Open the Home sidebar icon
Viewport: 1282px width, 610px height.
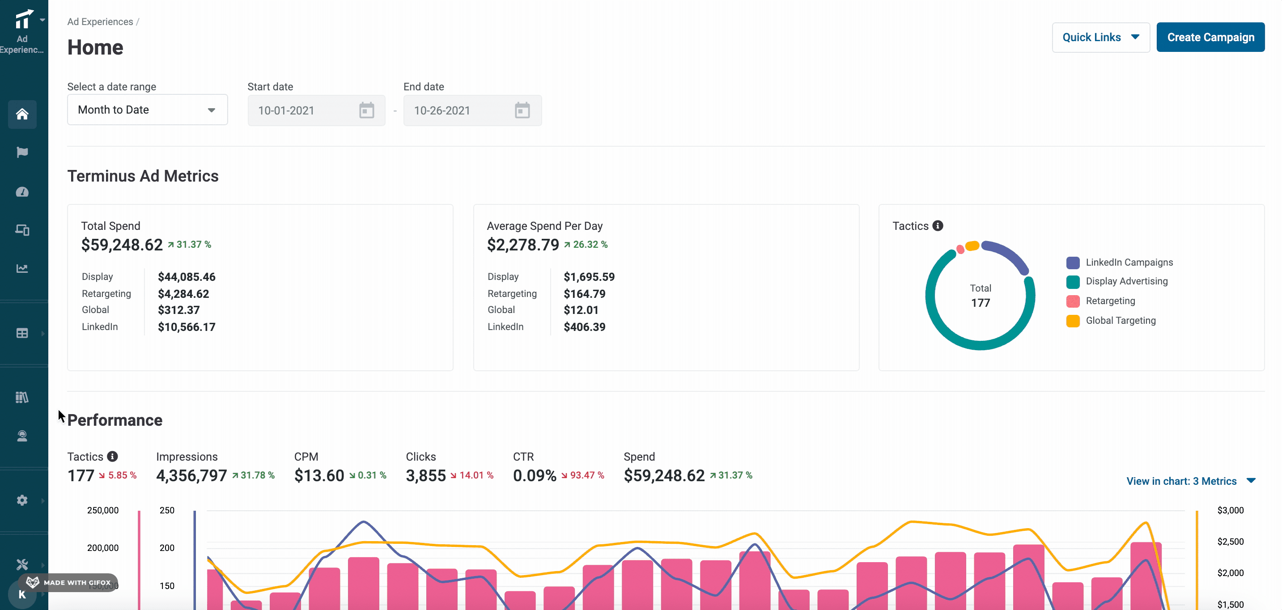[x=22, y=114]
